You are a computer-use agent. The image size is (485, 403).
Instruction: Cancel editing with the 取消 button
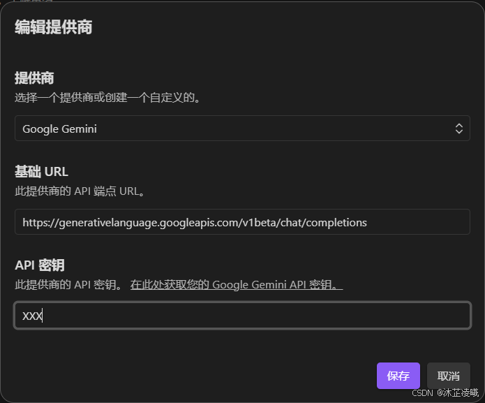click(x=449, y=376)
